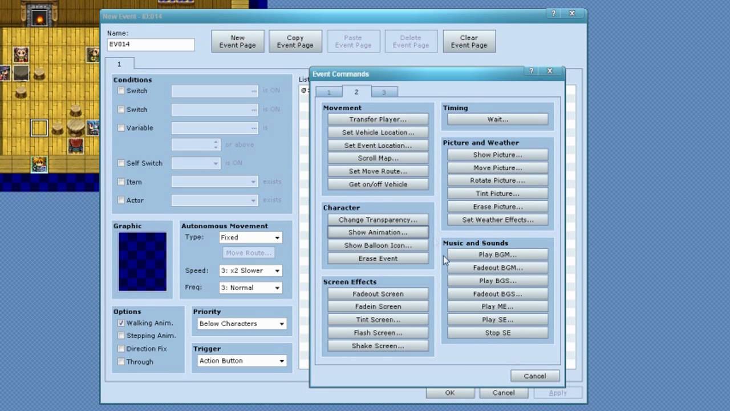Image resolution: width=730 pixels, height=411 pixels.
Task: Select Event Commands tab 2
Action: pos(356,91)
